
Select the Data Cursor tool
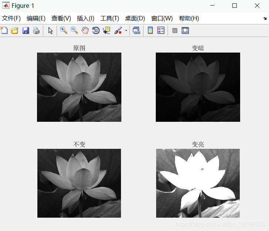tap(107, 31)
